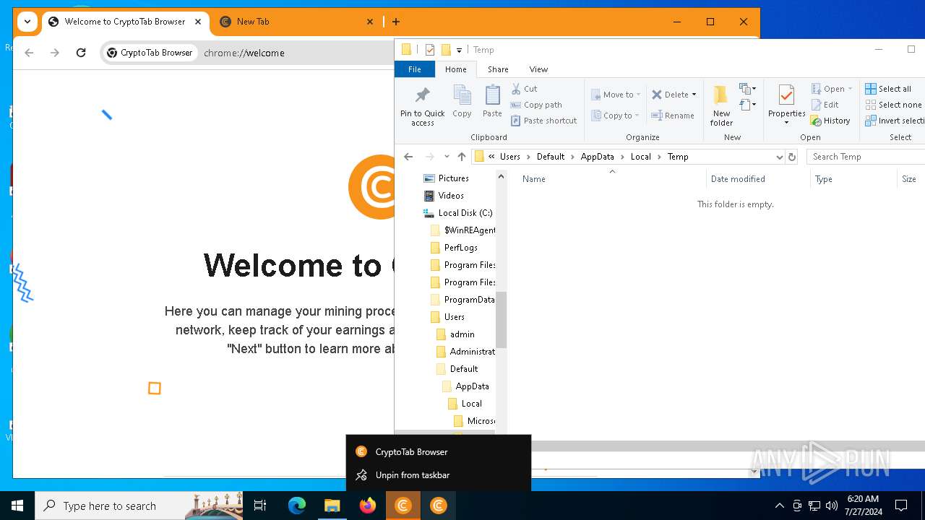Open recent locations dropdown arrow
Screen dimensions: 925x520
coord(447,157)
